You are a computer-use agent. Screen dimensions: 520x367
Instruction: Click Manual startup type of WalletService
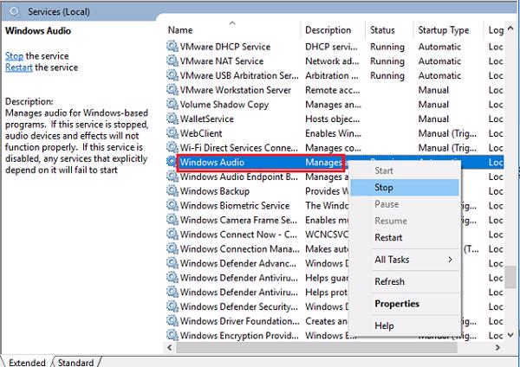(433, 119)
